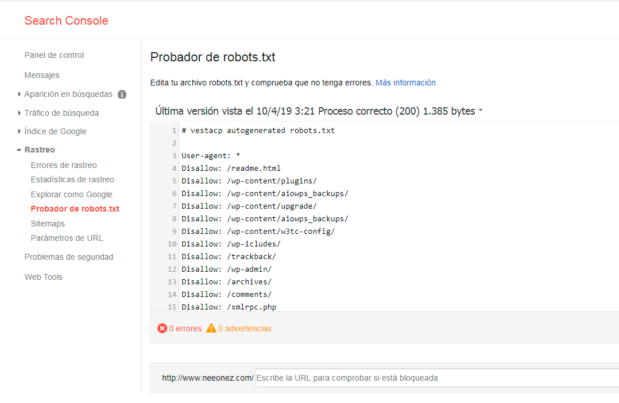619x403 pixels.
Task: Expand the Tráfico de búsqueda section arrow
Action: pos(19,113)
